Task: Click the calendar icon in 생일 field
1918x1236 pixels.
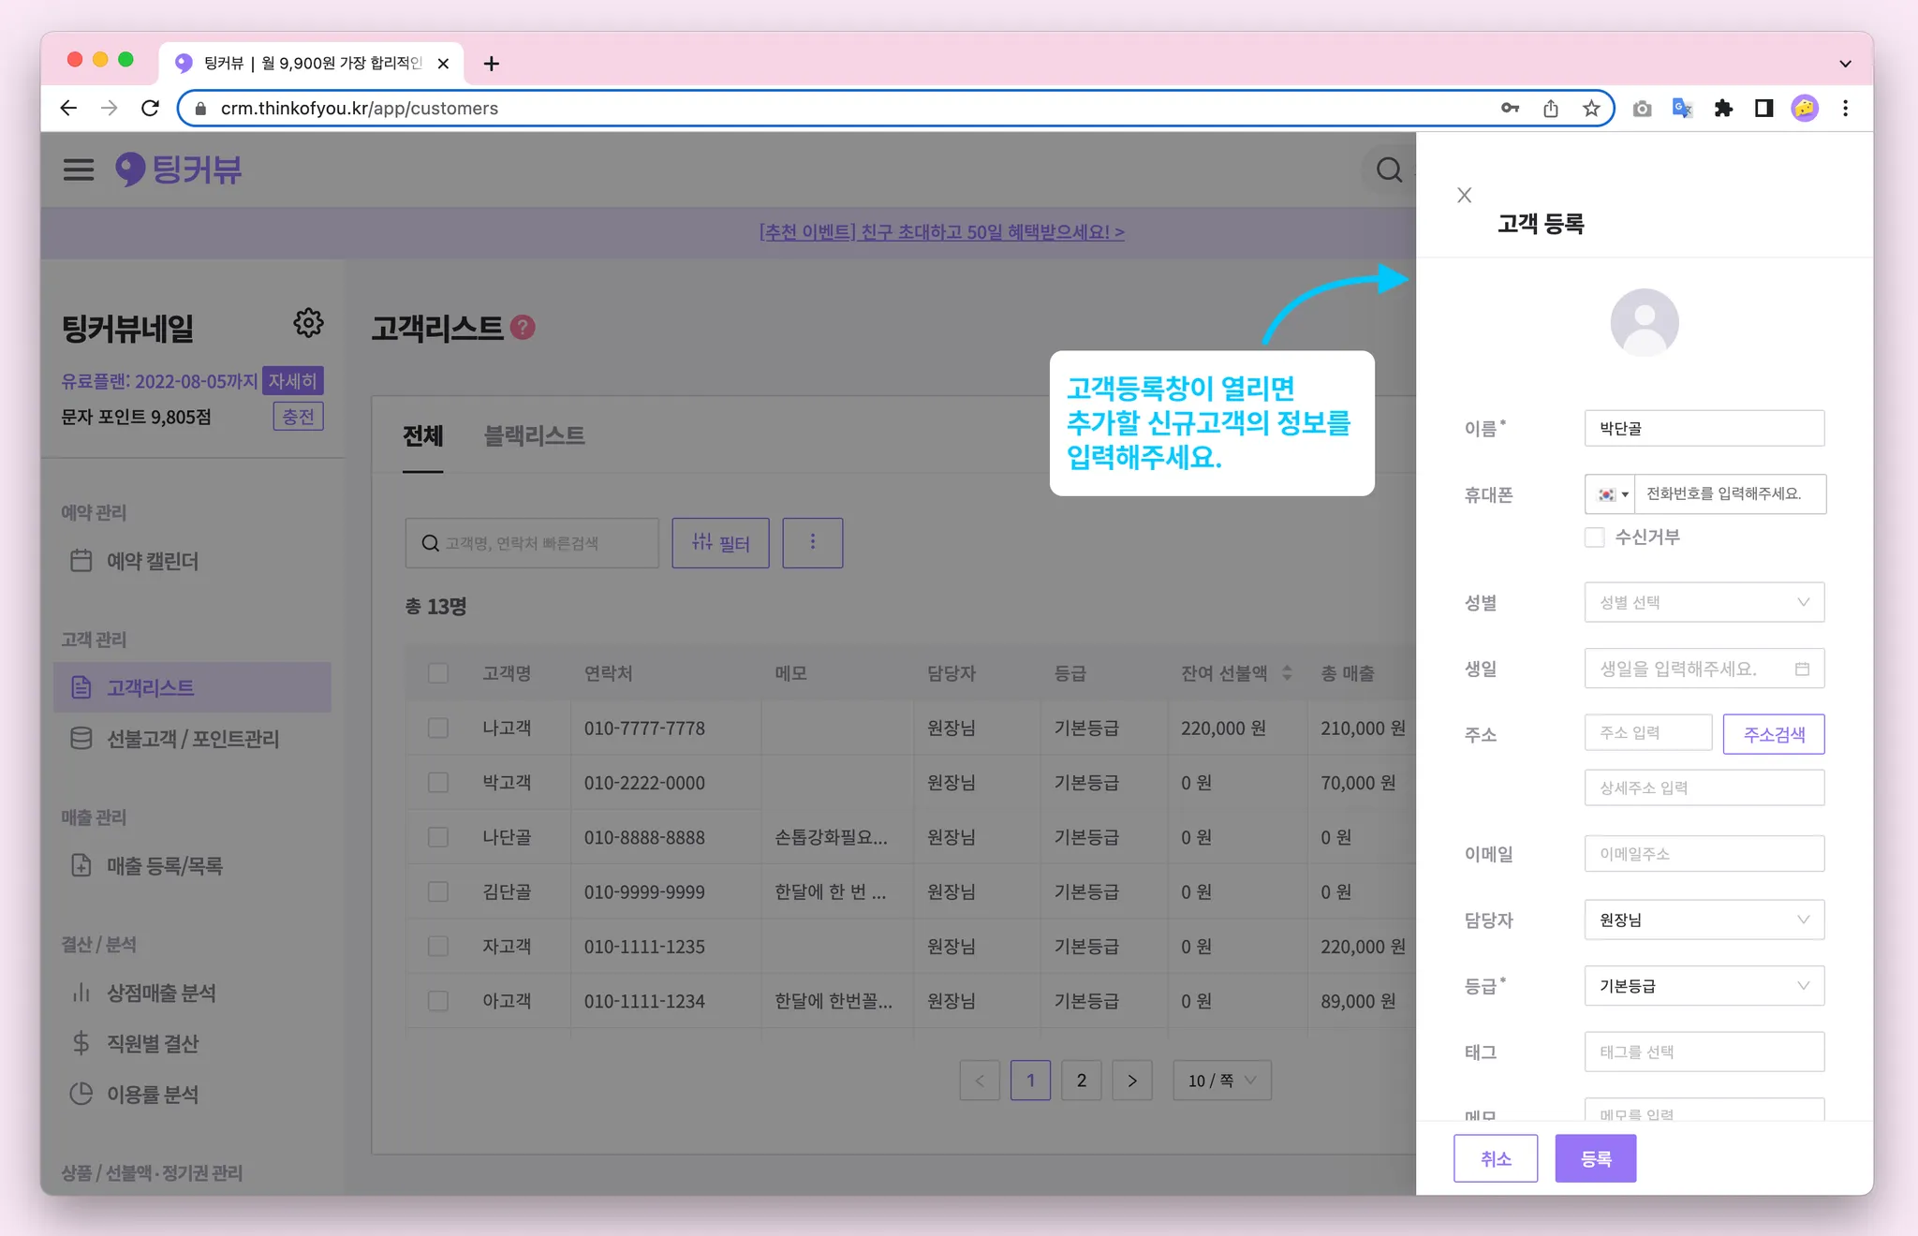Action: point(1802,669)
